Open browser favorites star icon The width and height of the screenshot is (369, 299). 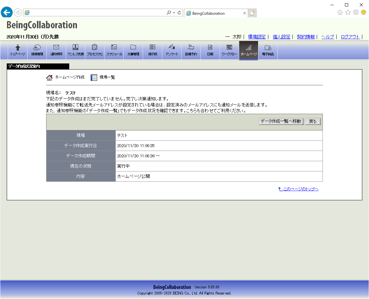click(348, 12)
